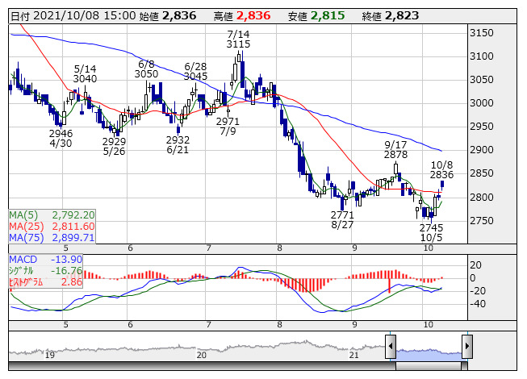Click the 10/5 2745 low label

click(x=431, y=233)
